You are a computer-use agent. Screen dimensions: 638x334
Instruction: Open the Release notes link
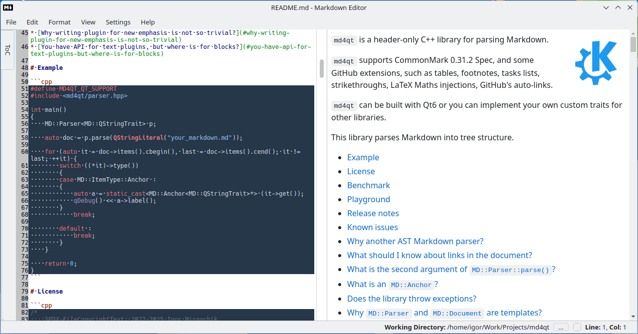[373, 213]
